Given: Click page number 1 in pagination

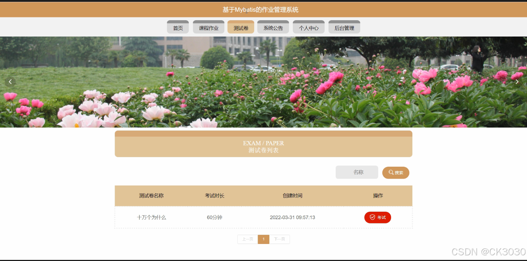Looking at the screenshot, I should click(x=263, y=239).
